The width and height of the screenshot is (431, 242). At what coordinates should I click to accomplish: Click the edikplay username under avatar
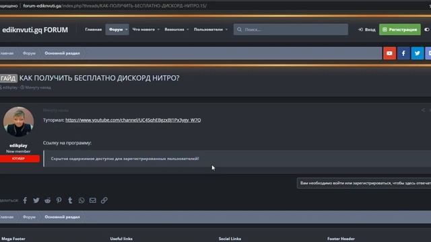pos(18,145)
